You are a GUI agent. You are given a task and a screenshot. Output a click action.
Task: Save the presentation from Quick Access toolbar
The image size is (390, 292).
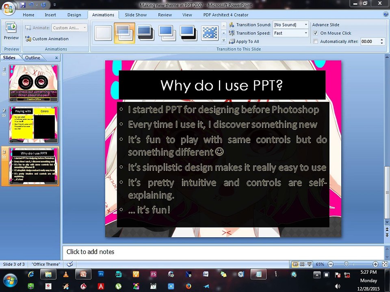point(23,5)
